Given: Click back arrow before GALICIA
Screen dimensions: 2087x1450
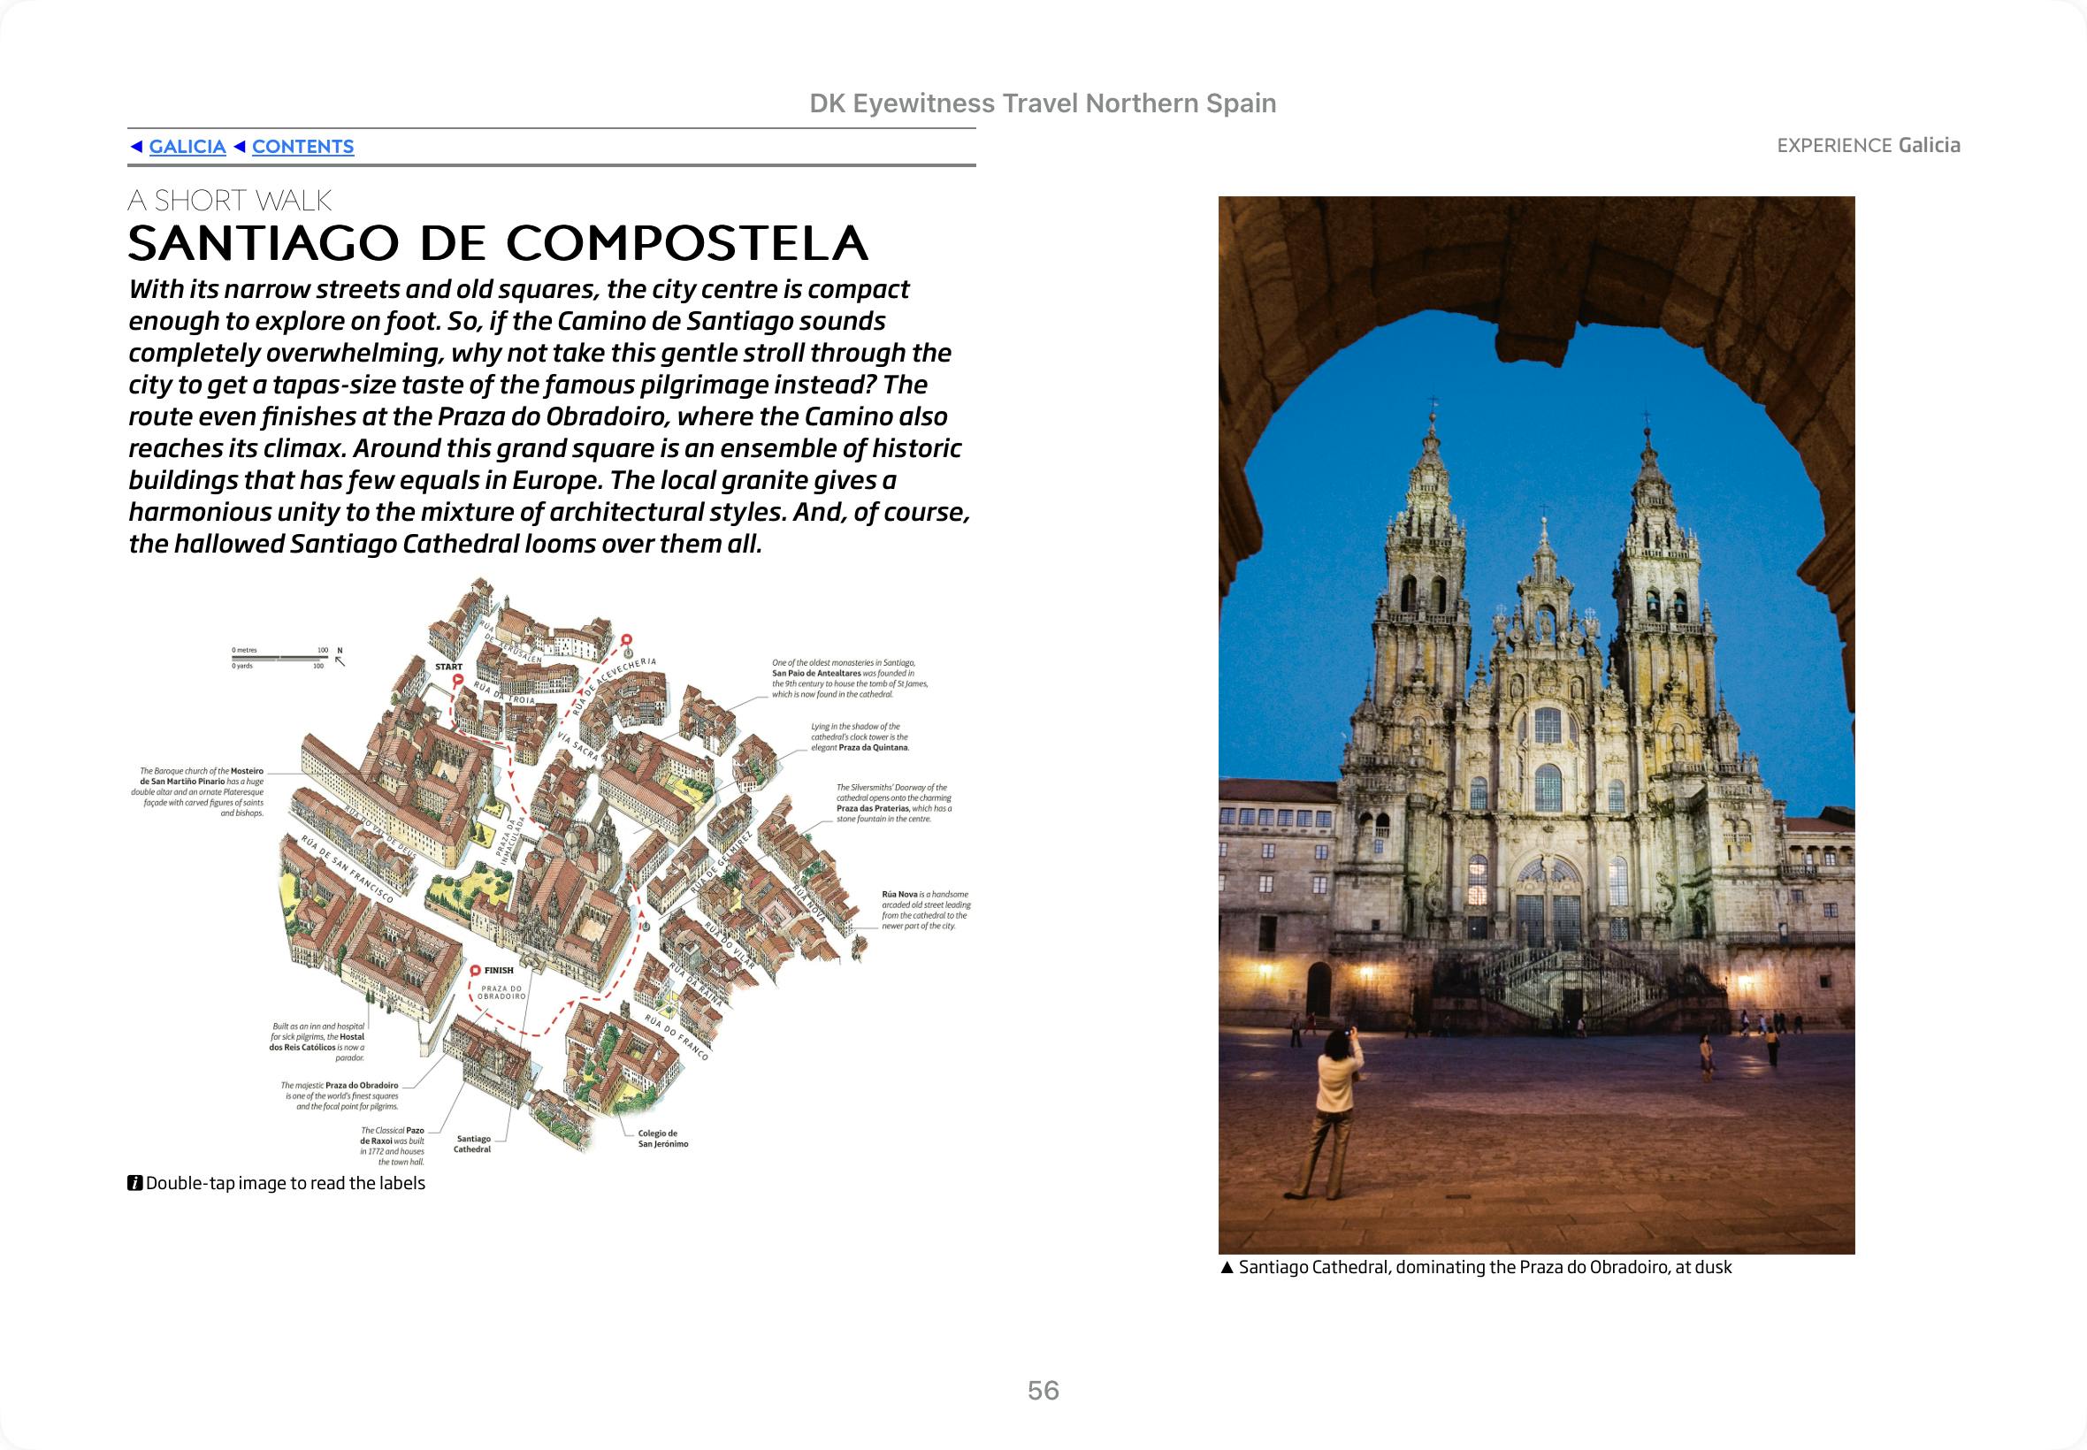Looking at the screenshot, I should pos(136,146).
